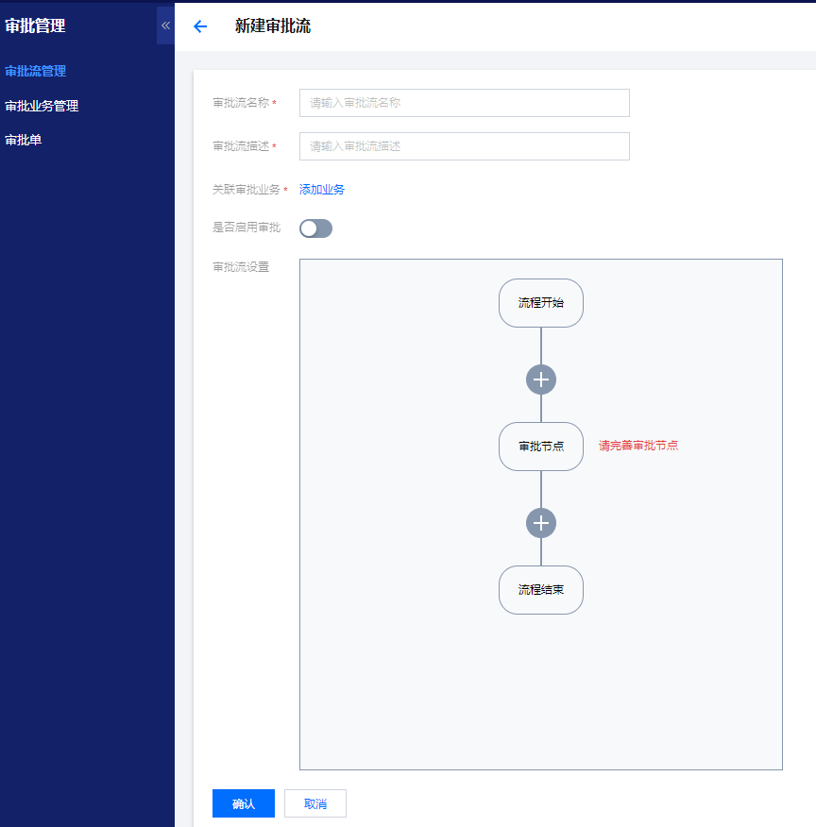Select the 流程结束 flow node
This screenshot has width=816, height=827.
541,590
